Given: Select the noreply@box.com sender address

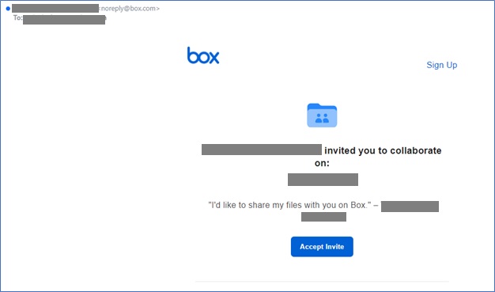Looking at the screenshot, I should (x=129, y=9).
